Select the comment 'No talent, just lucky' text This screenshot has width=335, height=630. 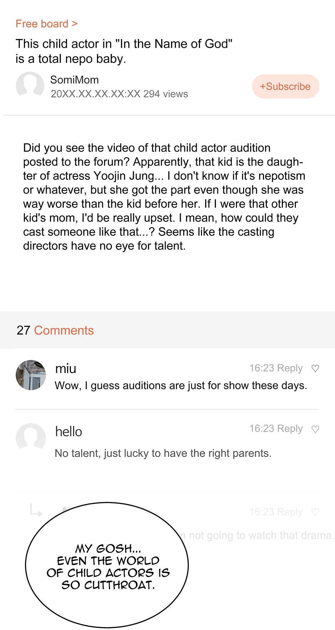click(163, 453)
